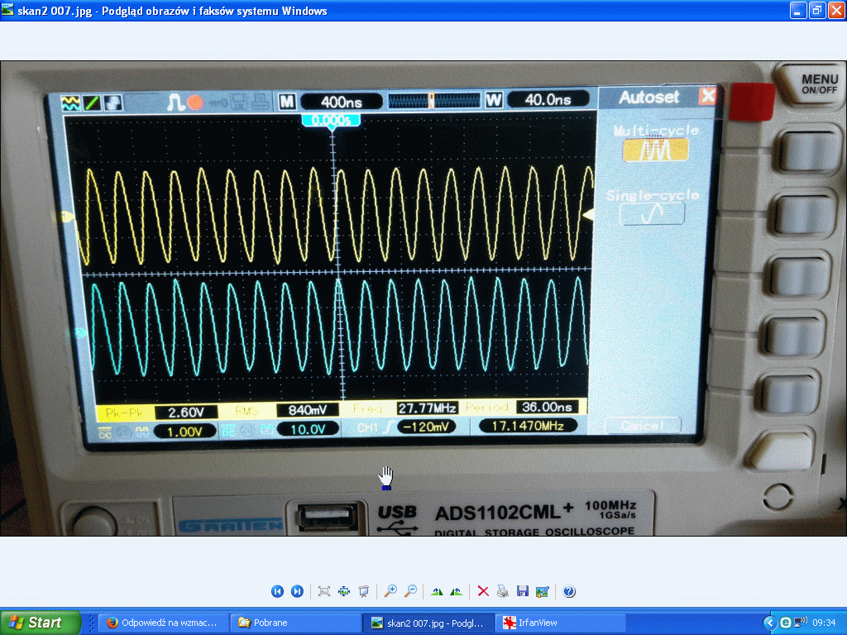
Task: Save a copy using floppy disk icon
Action: click(522, 591)
